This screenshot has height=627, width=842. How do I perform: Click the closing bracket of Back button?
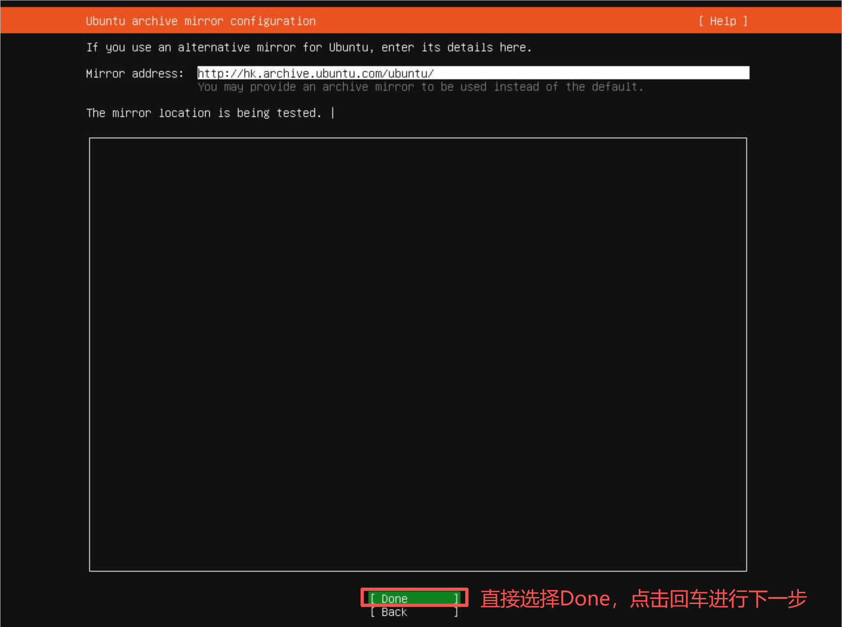[x=456, y=612]
